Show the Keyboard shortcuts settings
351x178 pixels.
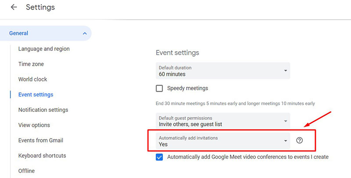42,156
